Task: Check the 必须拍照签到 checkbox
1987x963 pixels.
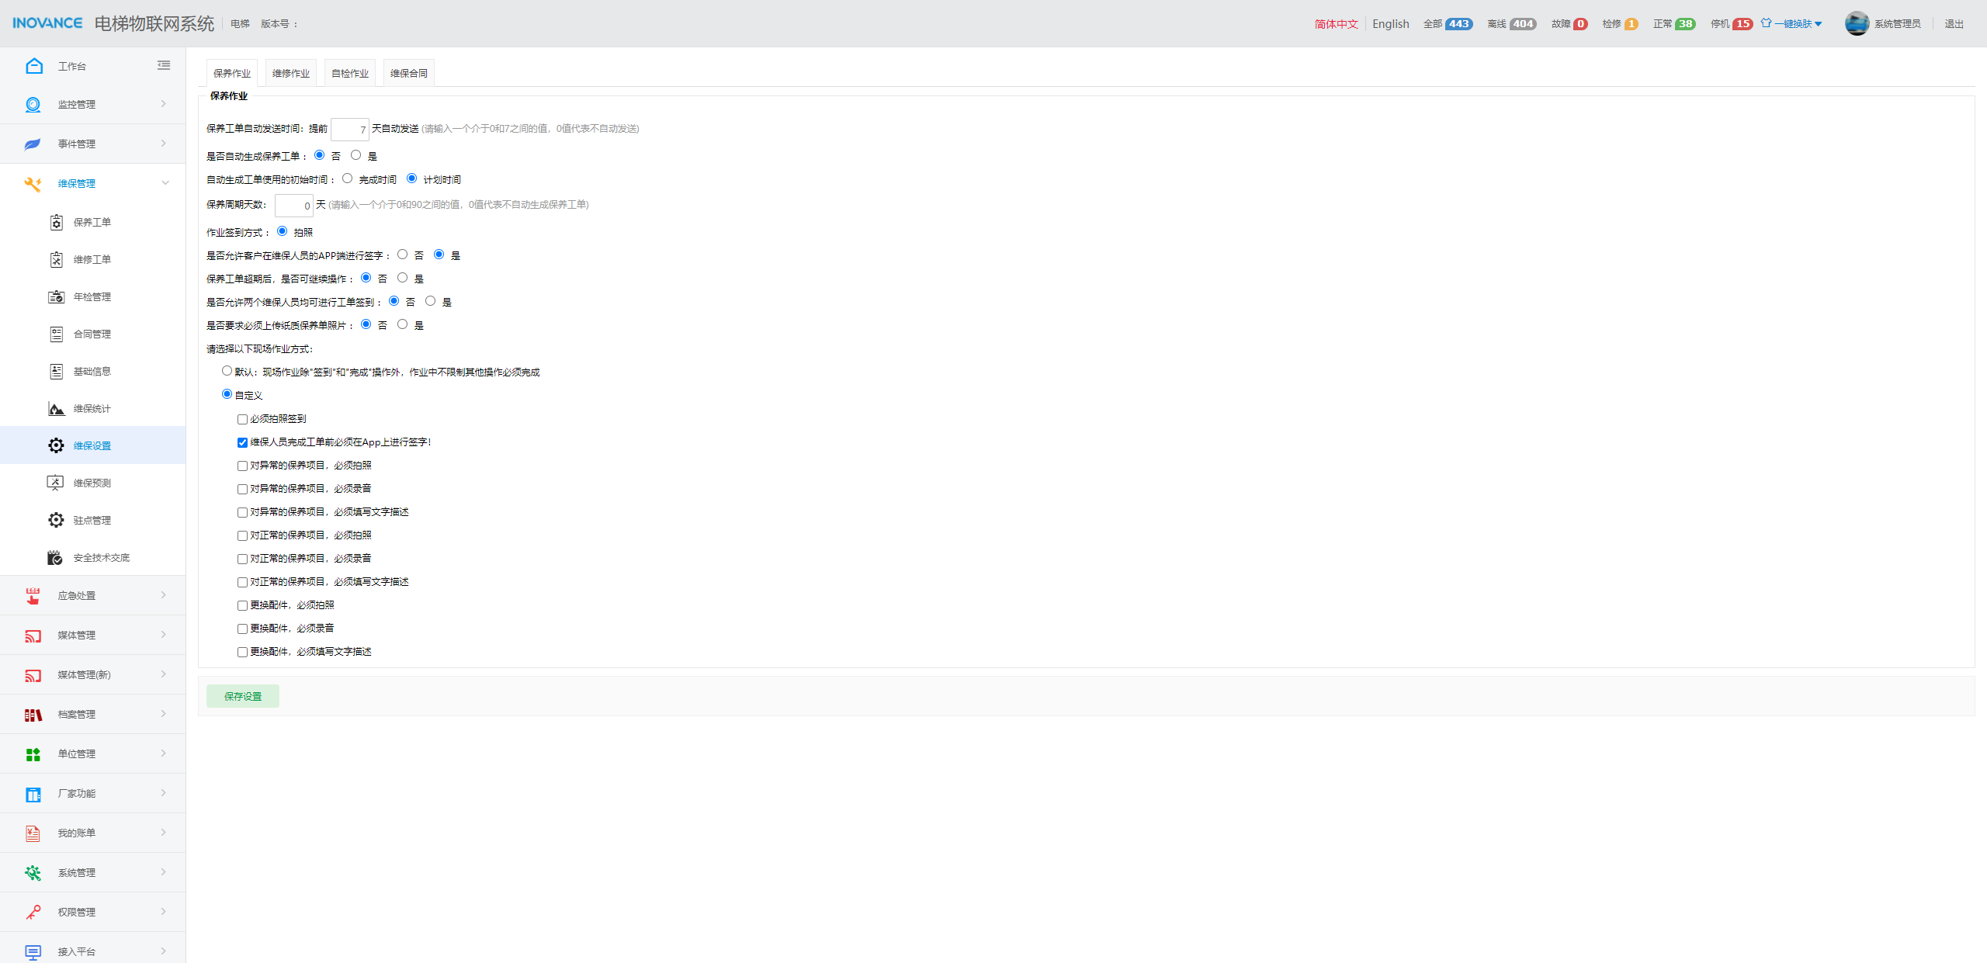Action: (x=242, y=420)
